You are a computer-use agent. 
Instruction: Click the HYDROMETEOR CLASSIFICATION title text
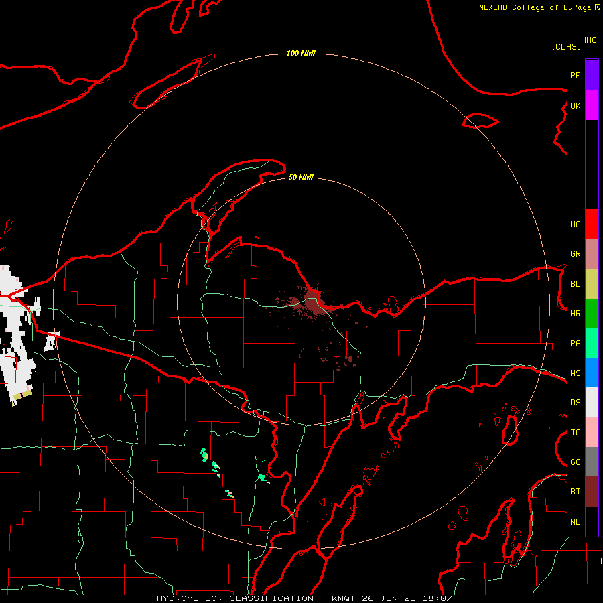(x=235, y=598)
